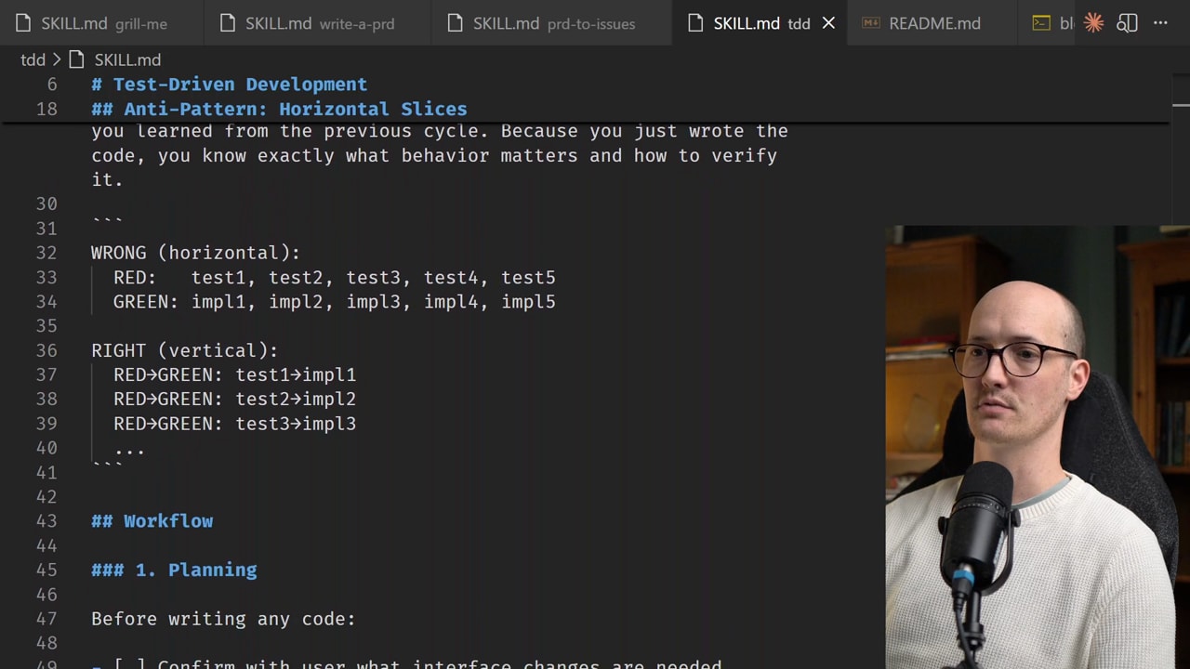Click the SKILL.md file in the breadcrumb
This screenshot has height=669, width=1190.
pos(127,59)
